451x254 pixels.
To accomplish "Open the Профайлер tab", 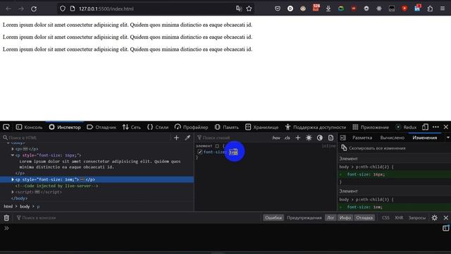I will click(191, 127).
